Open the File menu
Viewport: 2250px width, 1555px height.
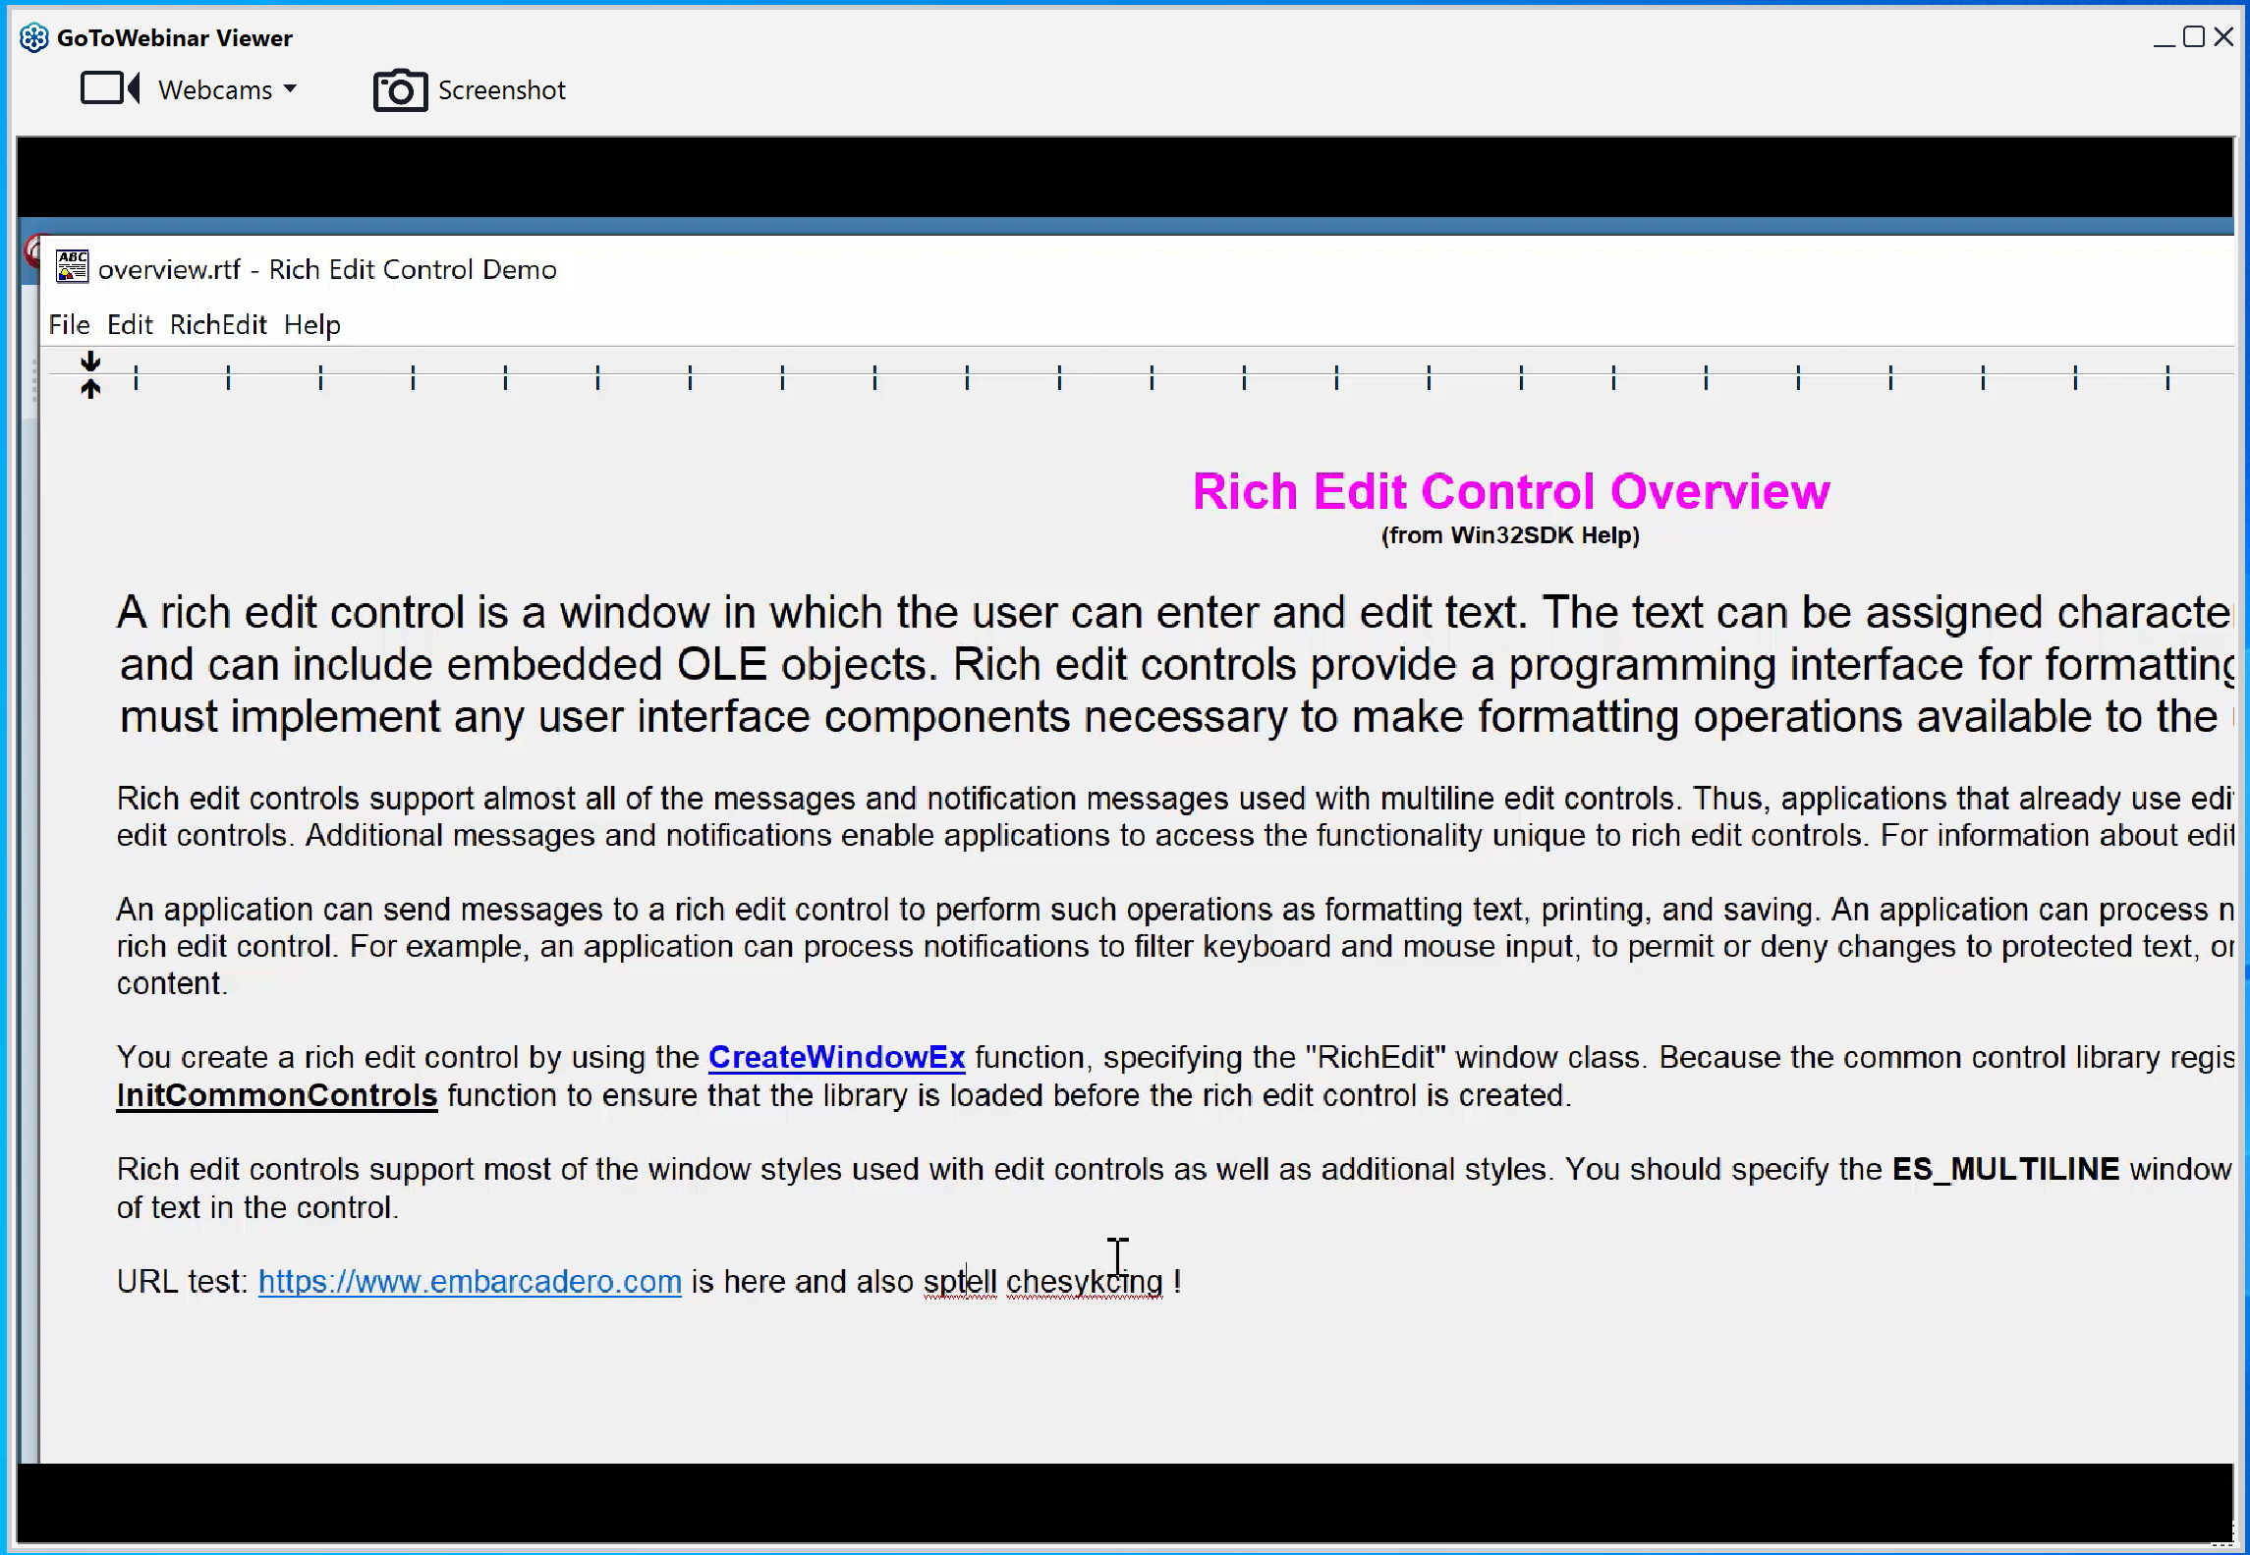(x=70, y=325)
